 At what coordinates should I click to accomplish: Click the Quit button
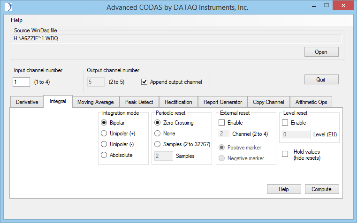coord(321,80)
